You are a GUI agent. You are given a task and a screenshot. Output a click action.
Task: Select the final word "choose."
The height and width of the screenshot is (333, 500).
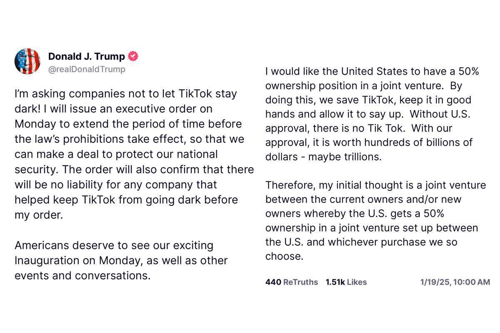pos(284,256)
